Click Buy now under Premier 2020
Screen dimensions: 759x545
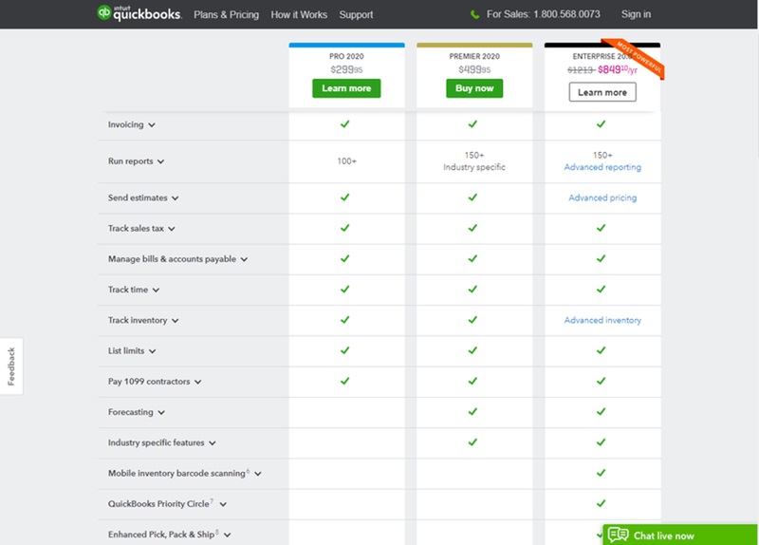473,88
